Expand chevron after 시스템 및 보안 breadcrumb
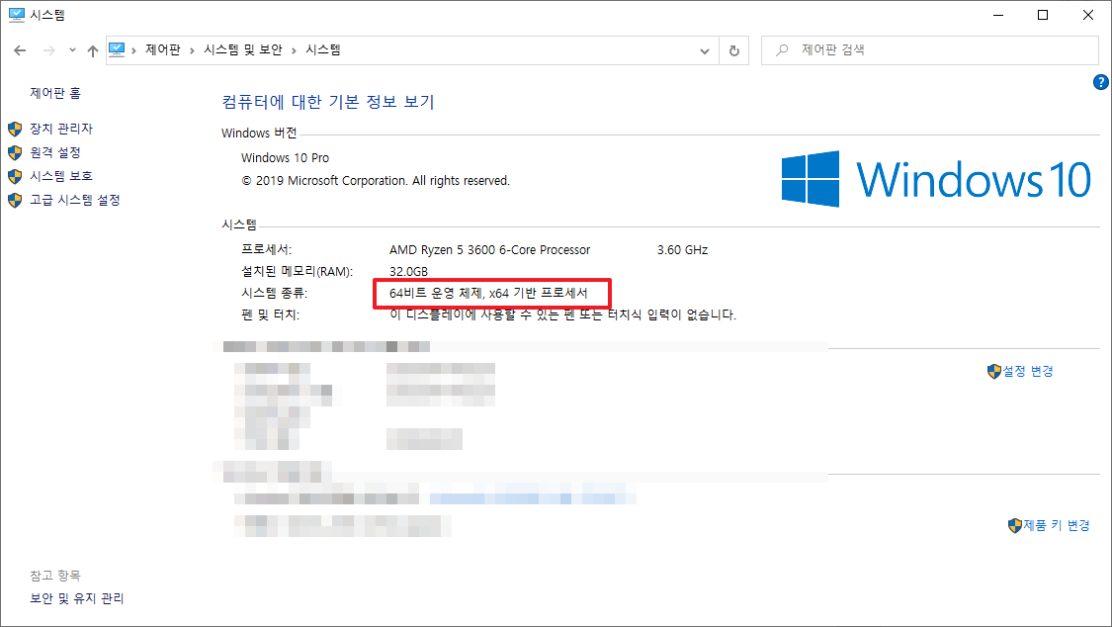 click(x=294, y=50)
